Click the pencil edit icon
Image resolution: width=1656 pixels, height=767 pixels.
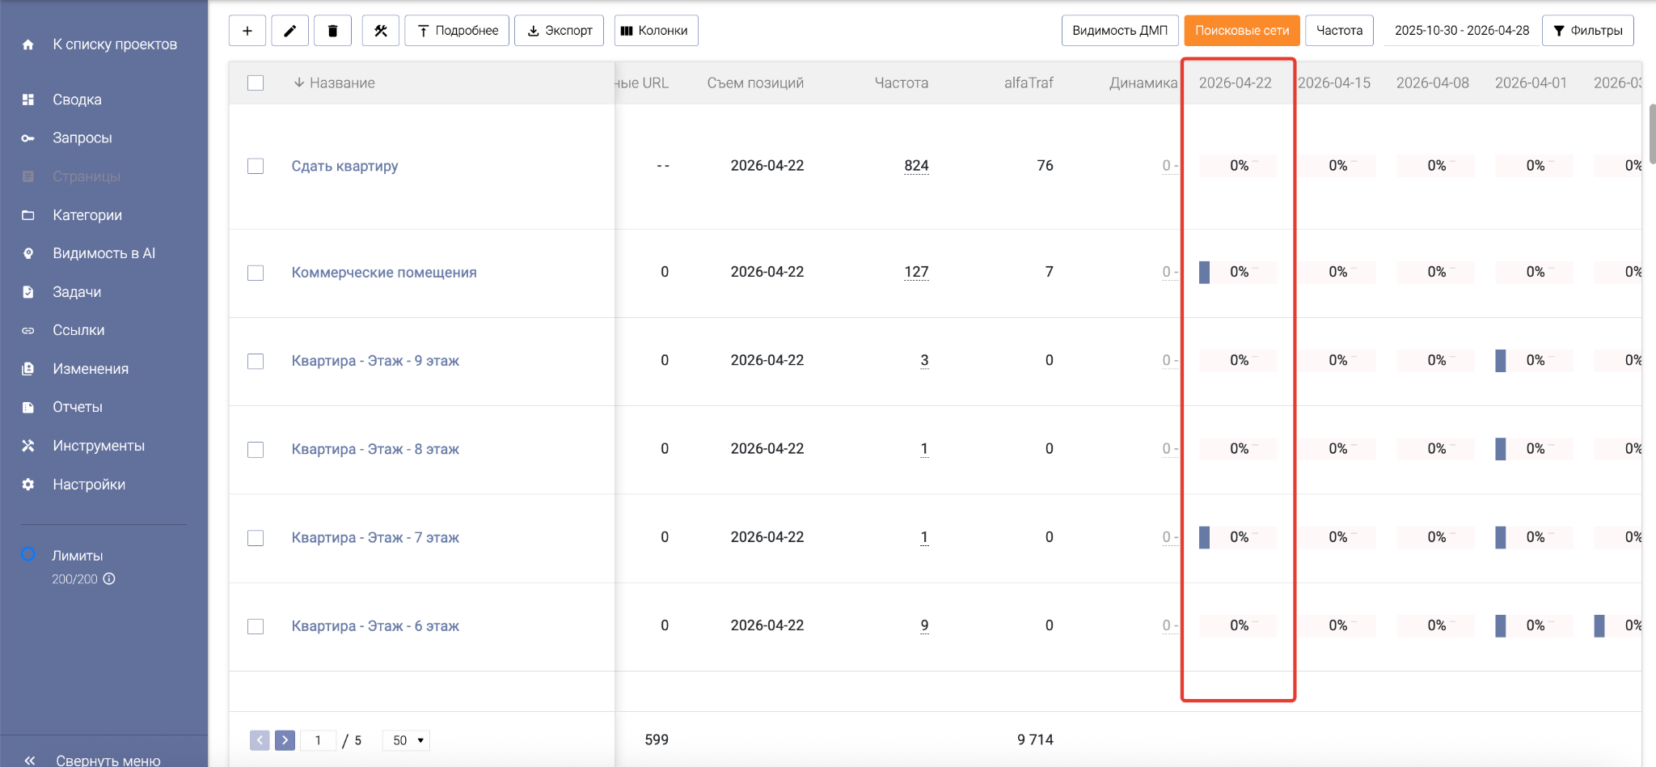(289, 31)
